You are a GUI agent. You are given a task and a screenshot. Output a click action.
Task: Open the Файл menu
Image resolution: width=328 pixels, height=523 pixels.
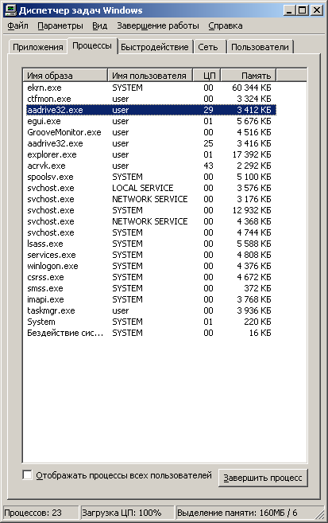[17, 25]
